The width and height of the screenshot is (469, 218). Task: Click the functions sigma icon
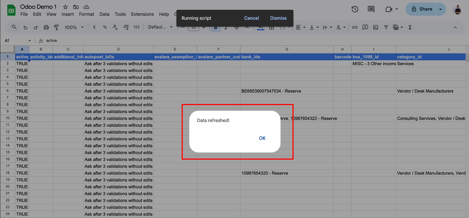[x=410, y=27]
